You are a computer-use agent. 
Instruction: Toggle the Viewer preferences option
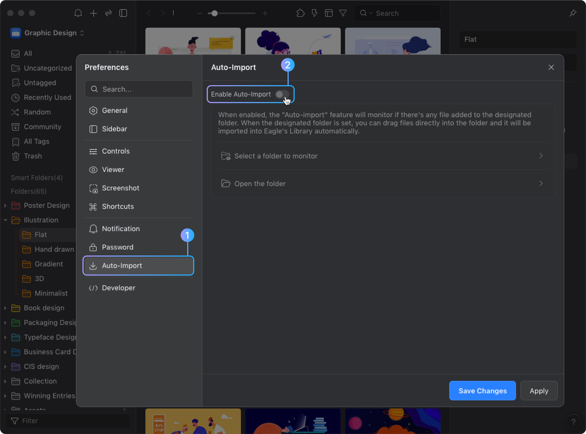point(113,169)
